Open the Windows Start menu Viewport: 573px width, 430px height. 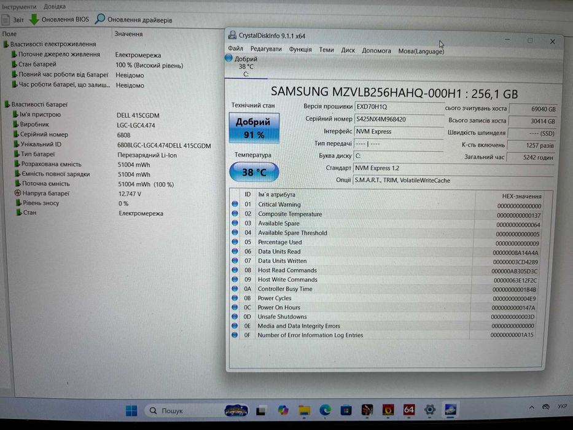pyautogui.click(x=131, y=410)
